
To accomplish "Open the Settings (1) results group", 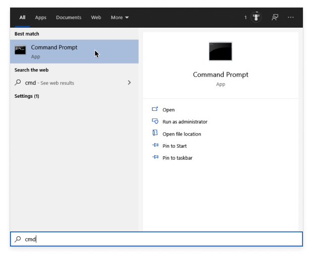I will tap(27, 96).
